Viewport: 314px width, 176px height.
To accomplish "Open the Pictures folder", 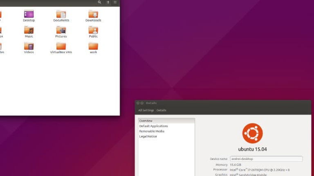I will tap(61, 32).
